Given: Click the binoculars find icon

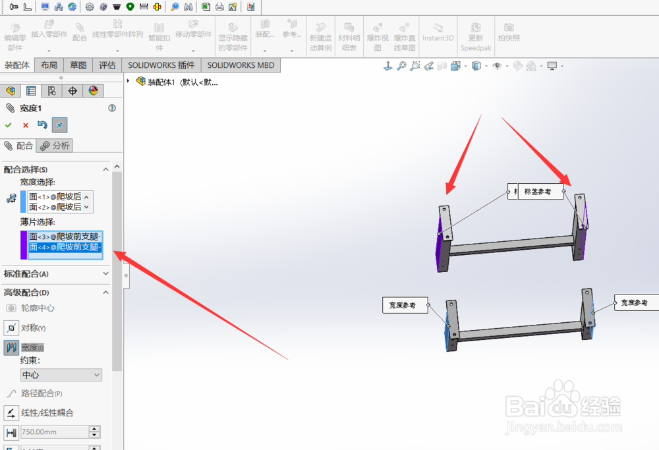Looking at the screenshot, I should [x=188, y=7].
